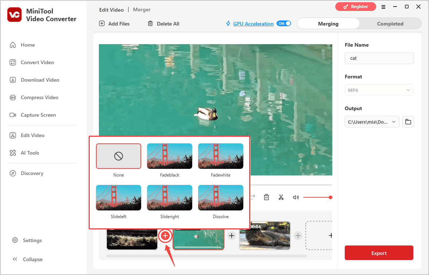Click the MiniTool VC logo icon

(15, 15)
